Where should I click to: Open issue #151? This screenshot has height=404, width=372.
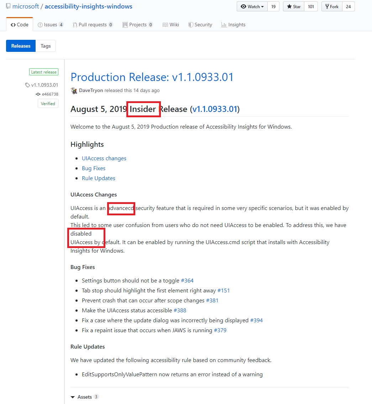click(x=224, y=291)
